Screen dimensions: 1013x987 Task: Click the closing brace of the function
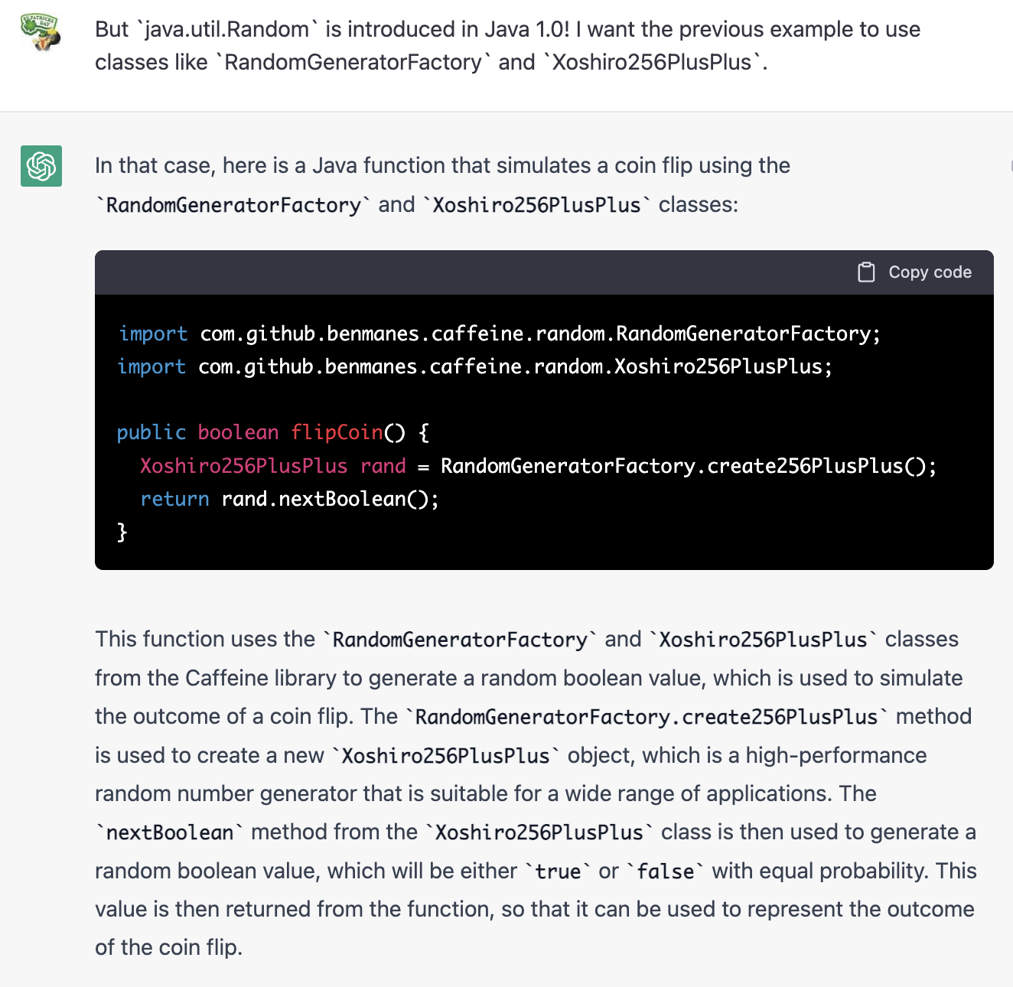click(x=122, y=532)
